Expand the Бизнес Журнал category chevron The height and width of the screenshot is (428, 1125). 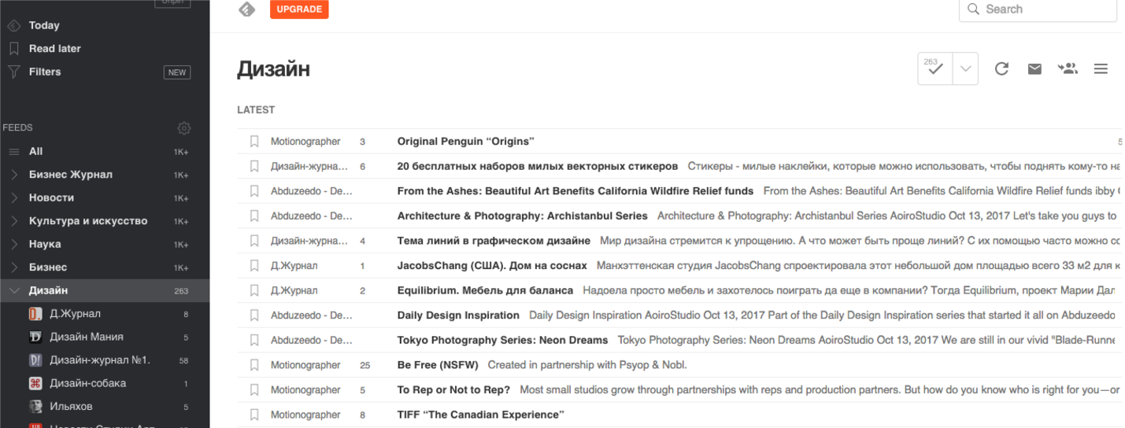14,175
